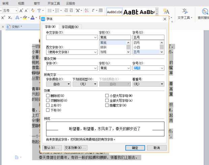Open the 着重号 emphasis mark dropdown
Image resolution: width=209 pixels, height=165 pixels.
pyautogui.click(x=148, y=84)
